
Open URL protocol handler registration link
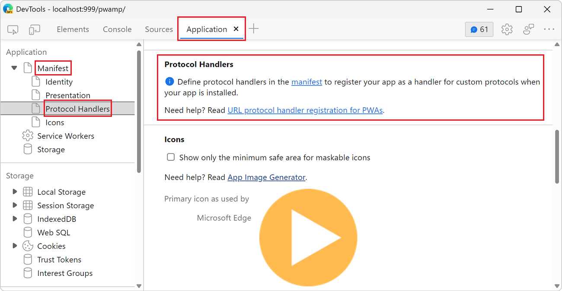click(305, 110)
